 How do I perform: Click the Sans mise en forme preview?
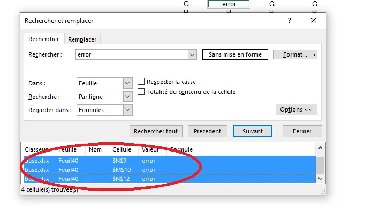click(x=235, y=54)
